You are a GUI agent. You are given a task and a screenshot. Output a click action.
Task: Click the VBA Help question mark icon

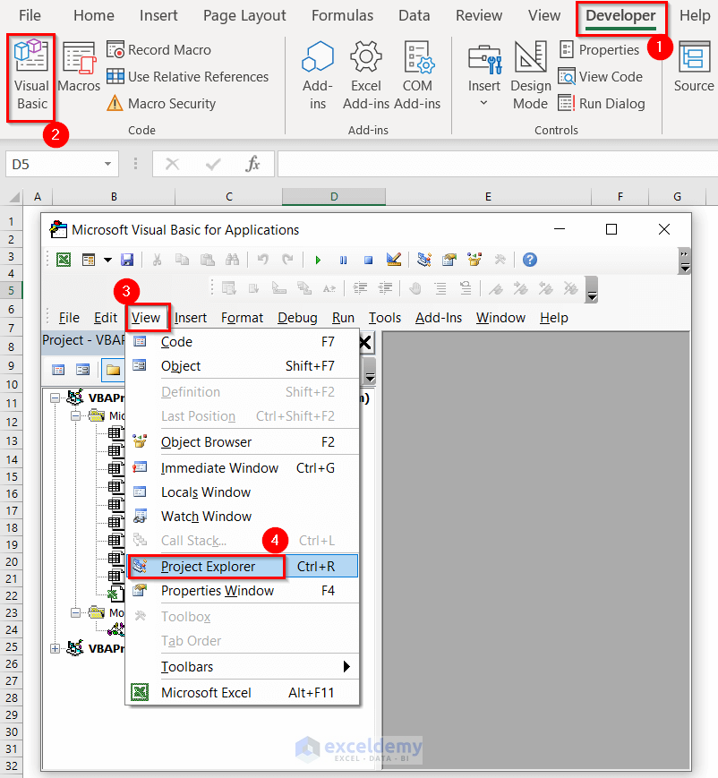pyautogui.click(x=530, y=260)
